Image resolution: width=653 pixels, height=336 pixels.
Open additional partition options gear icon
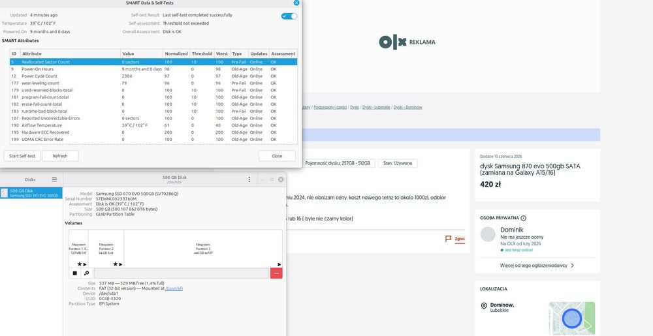[x=86, y=273]
